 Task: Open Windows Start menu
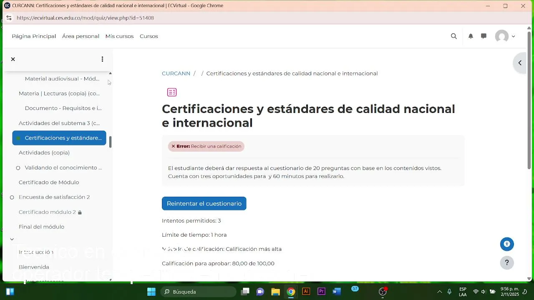pyautogui.click(x=151, y=292)
